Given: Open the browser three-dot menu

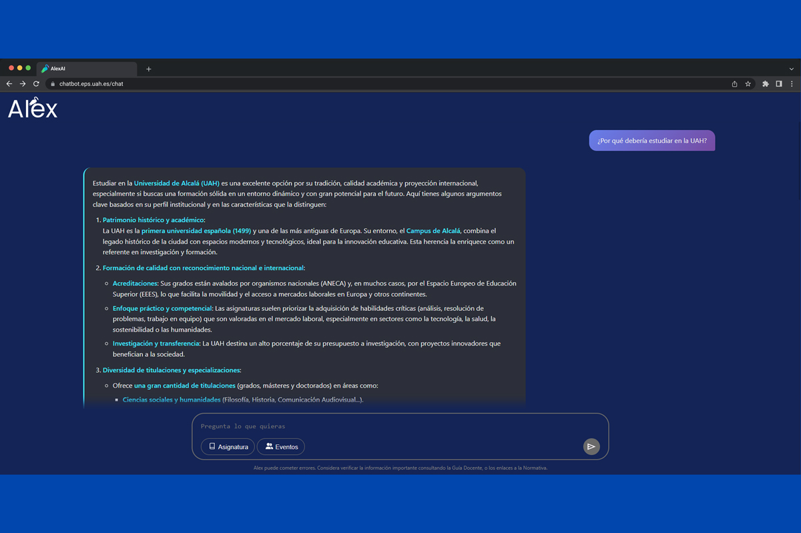Looking at the screenshot, I should [x=792, y=84].
